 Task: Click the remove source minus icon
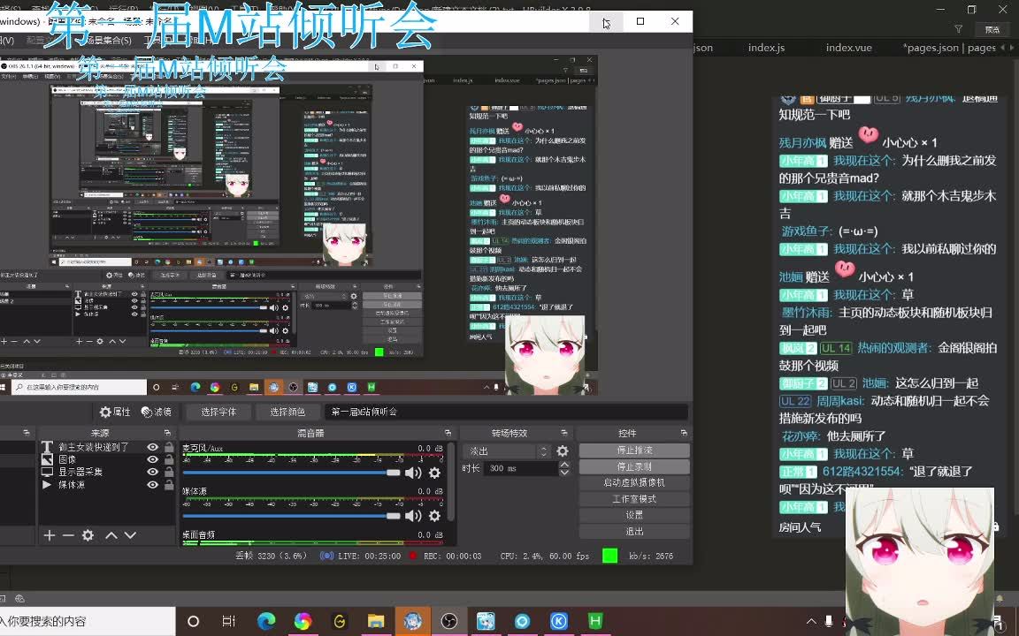pyautogui.click(x=68, y=535)
